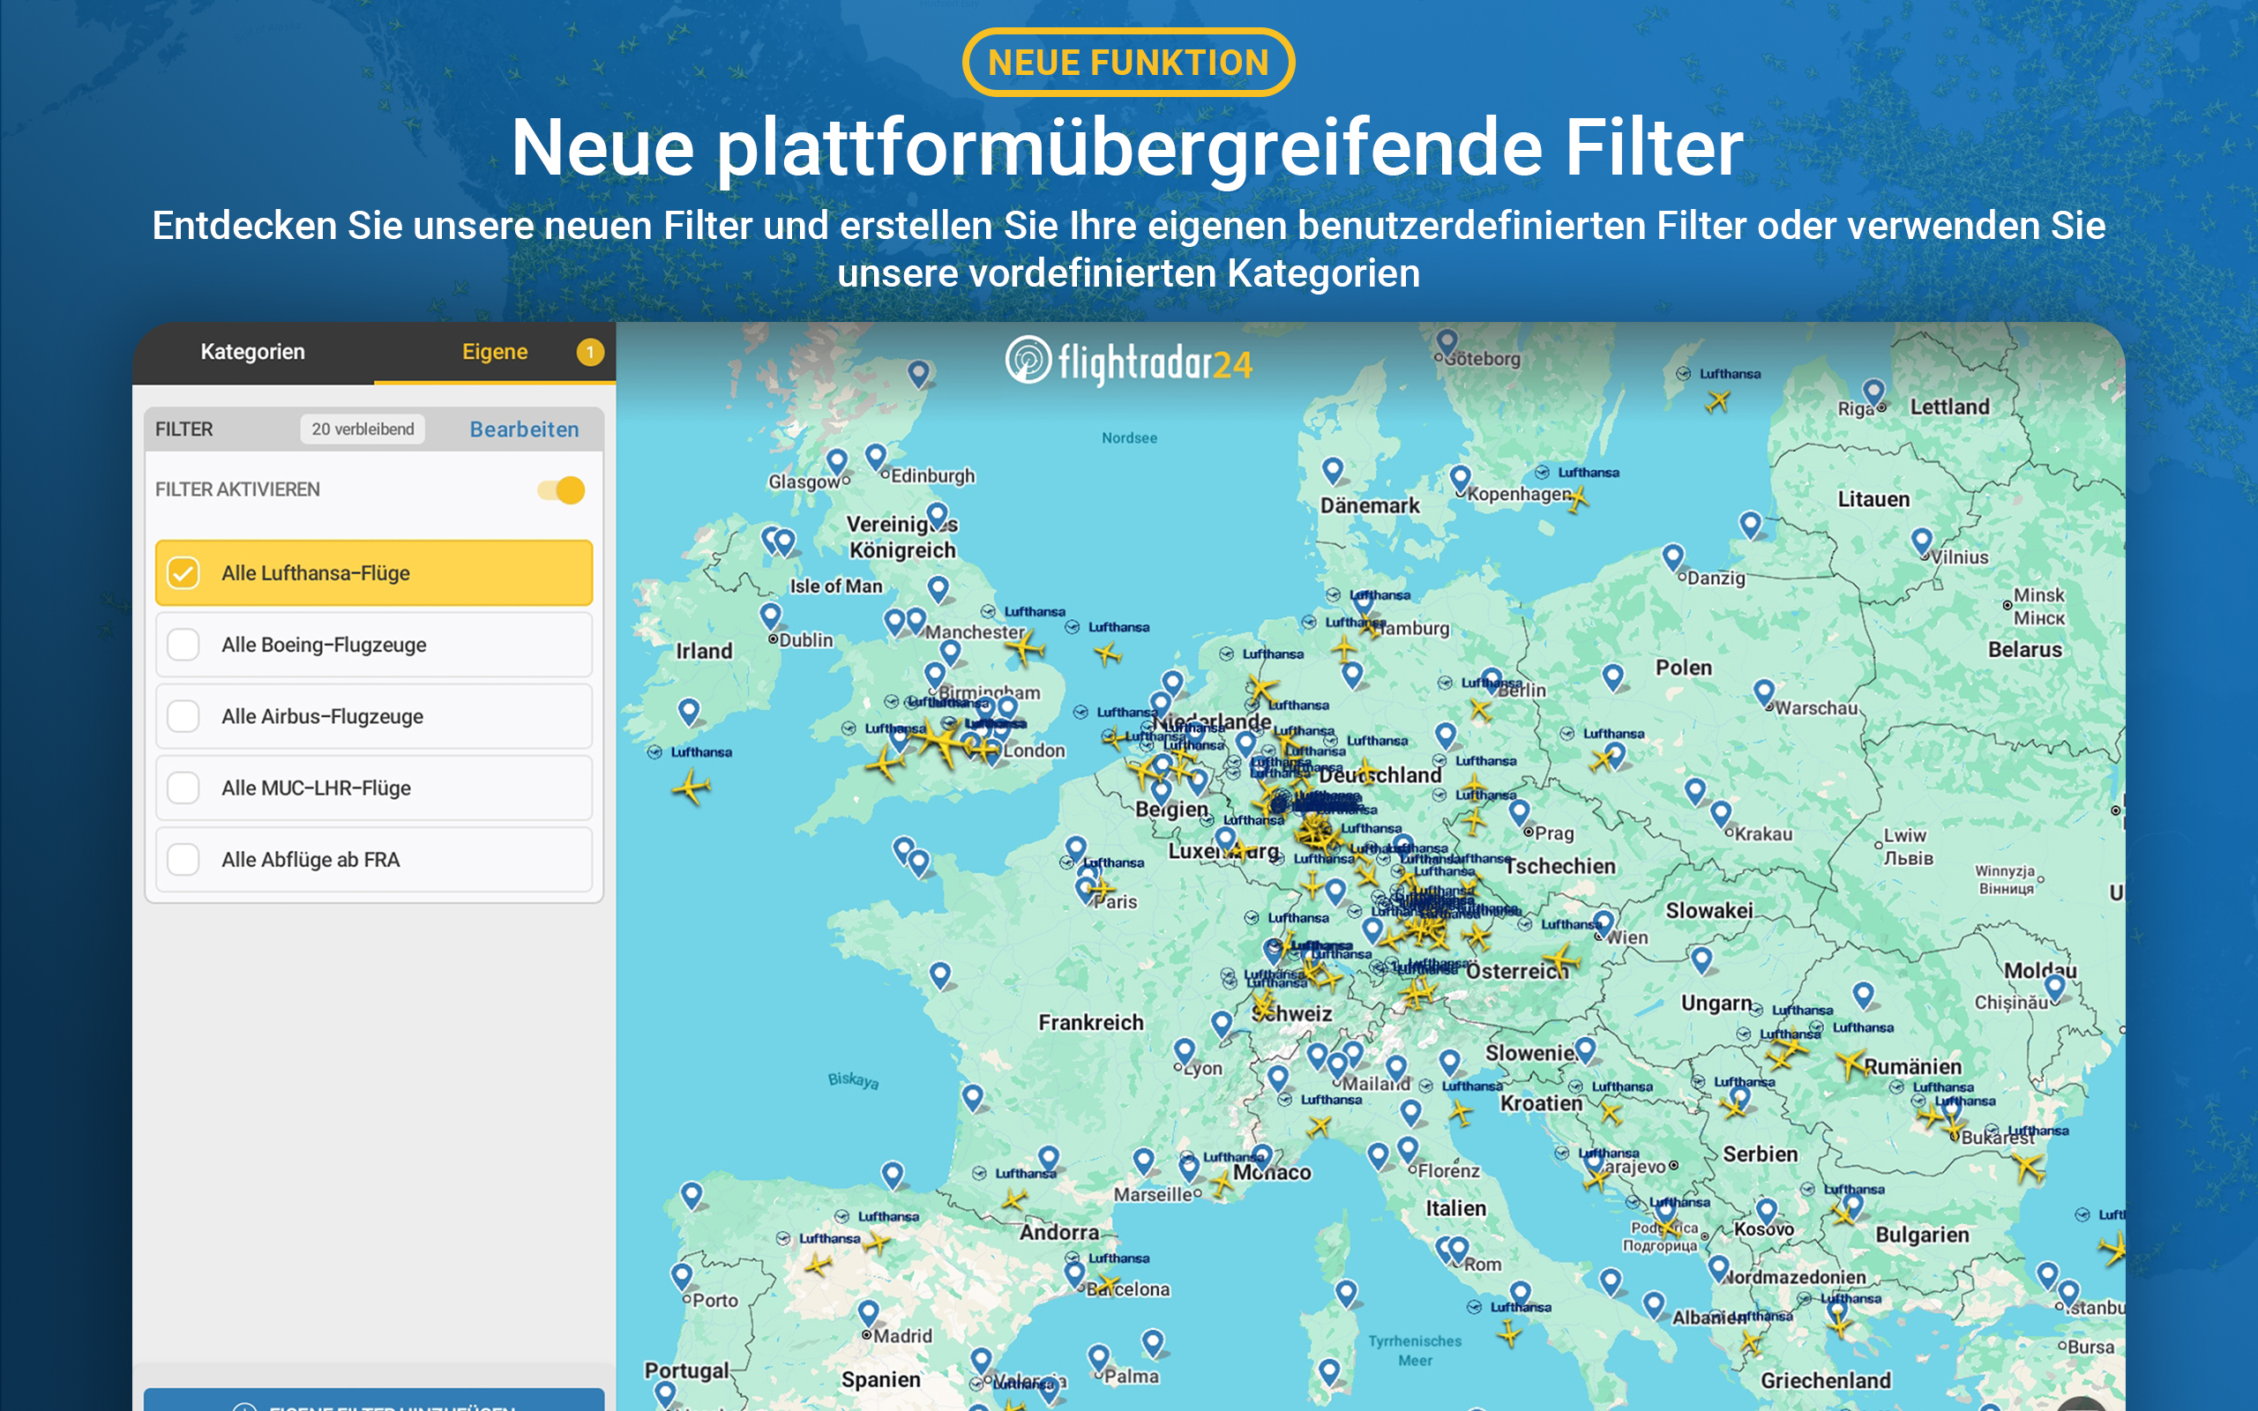
Task: Select the airport pin at Glasgow
Action: pyautogui.click(x=837, y=461)
